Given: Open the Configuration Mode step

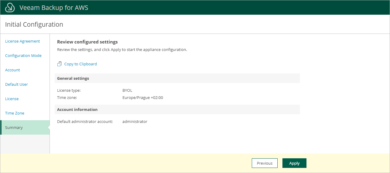Looking at the screenshot, I should [23, 56].
